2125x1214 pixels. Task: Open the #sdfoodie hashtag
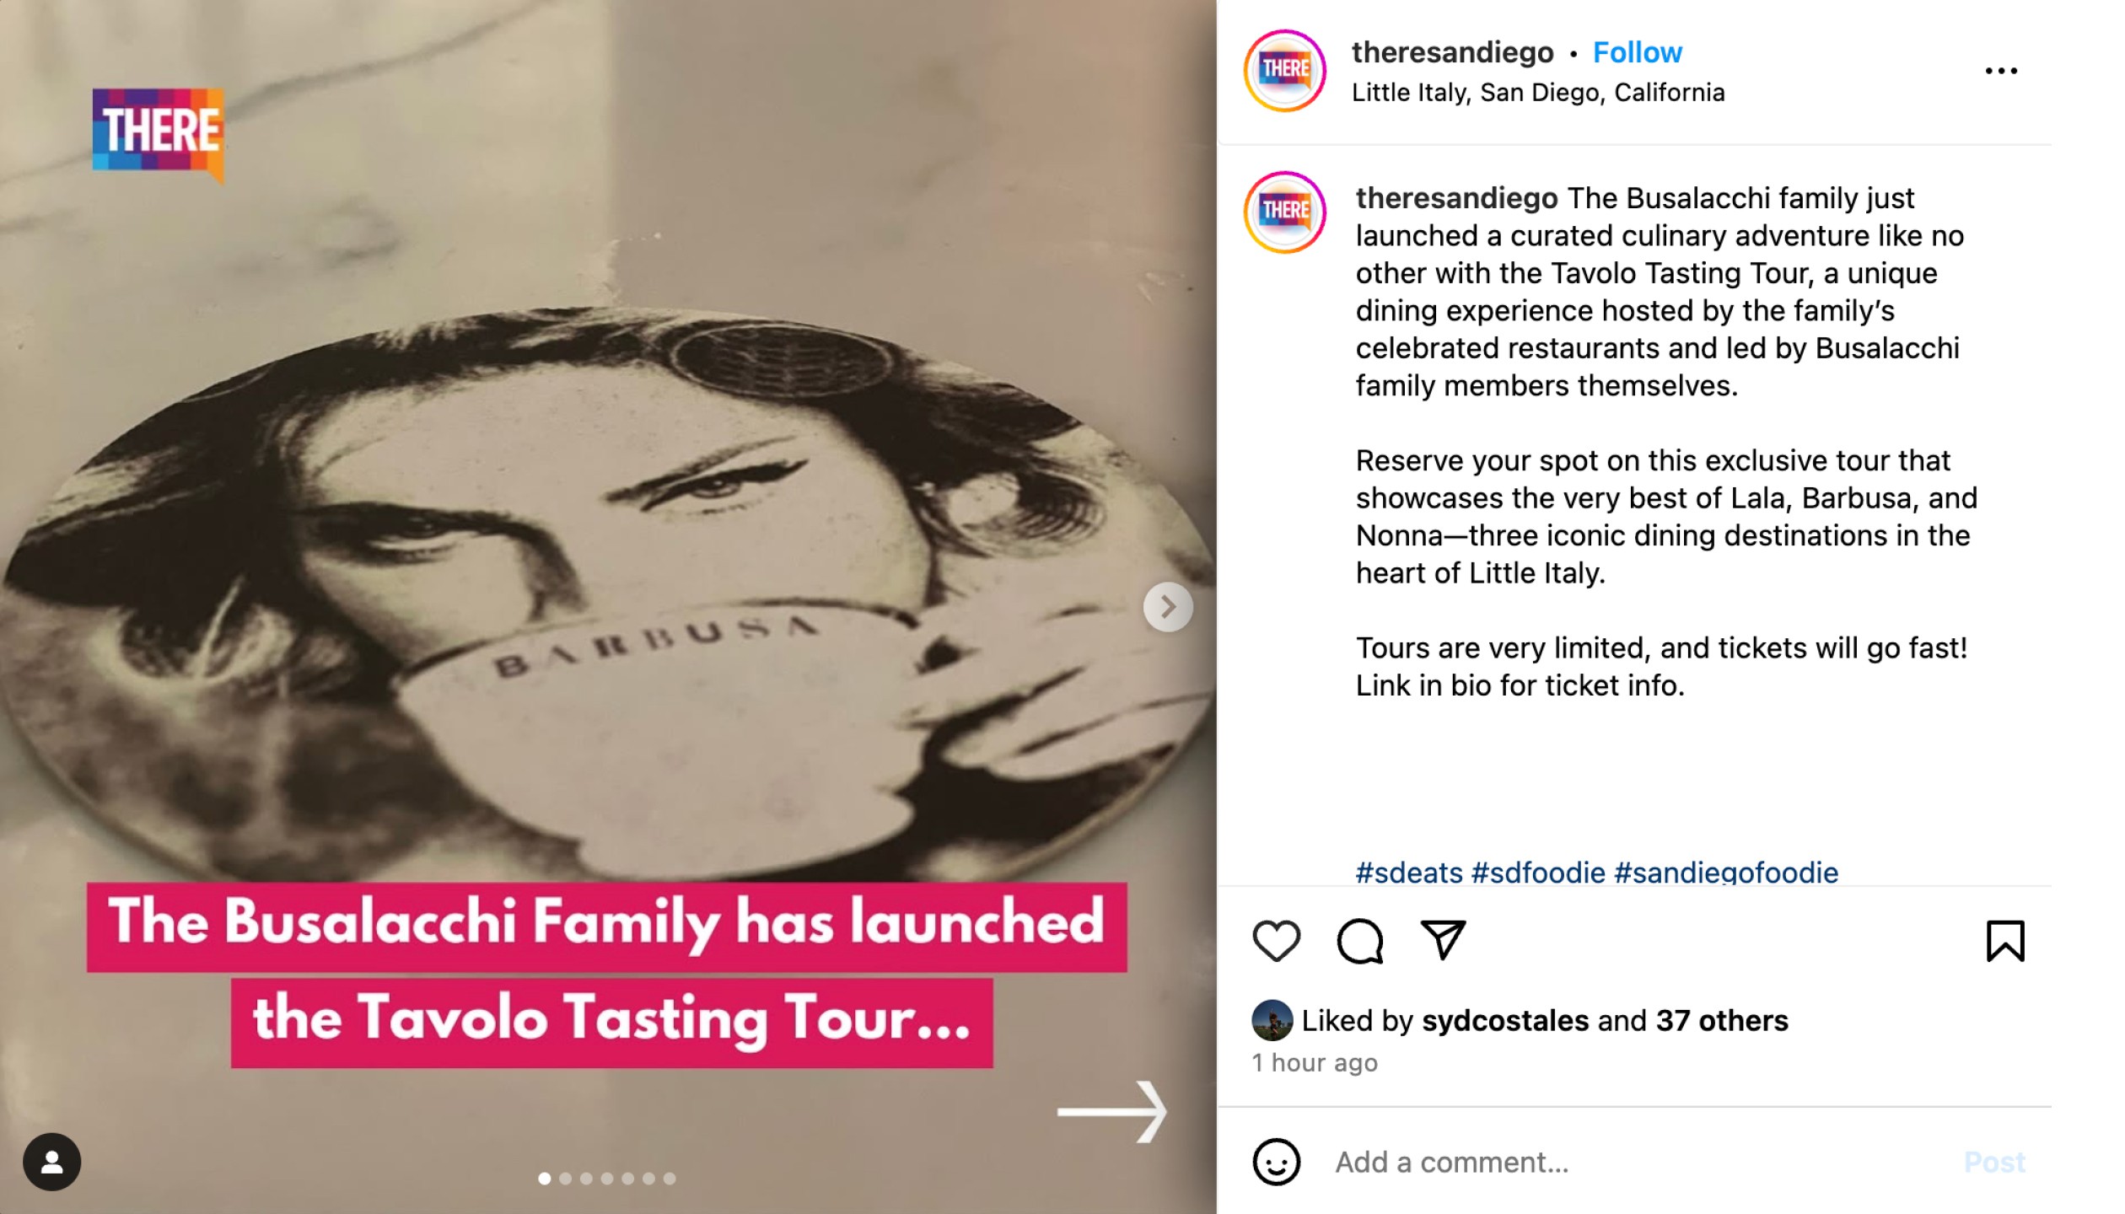click(x=1538, y=873)
